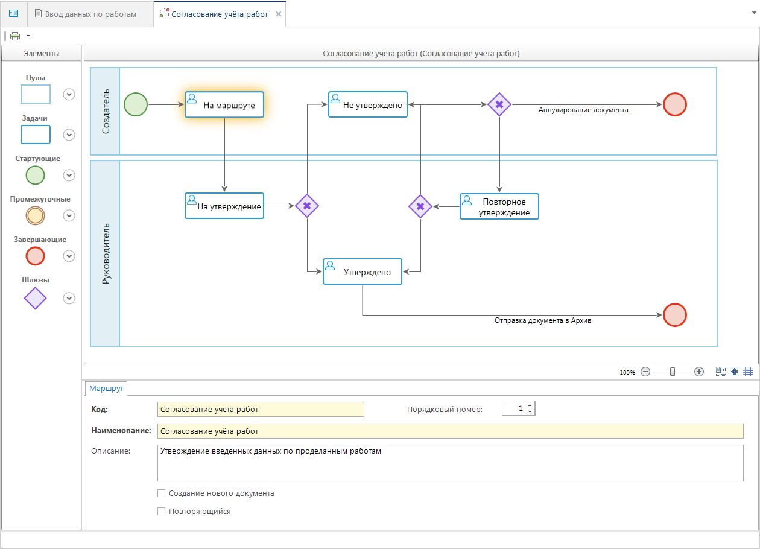Select the gateway after 'На утверждение'
Screen dimensions: 760x549
[307, 206]
